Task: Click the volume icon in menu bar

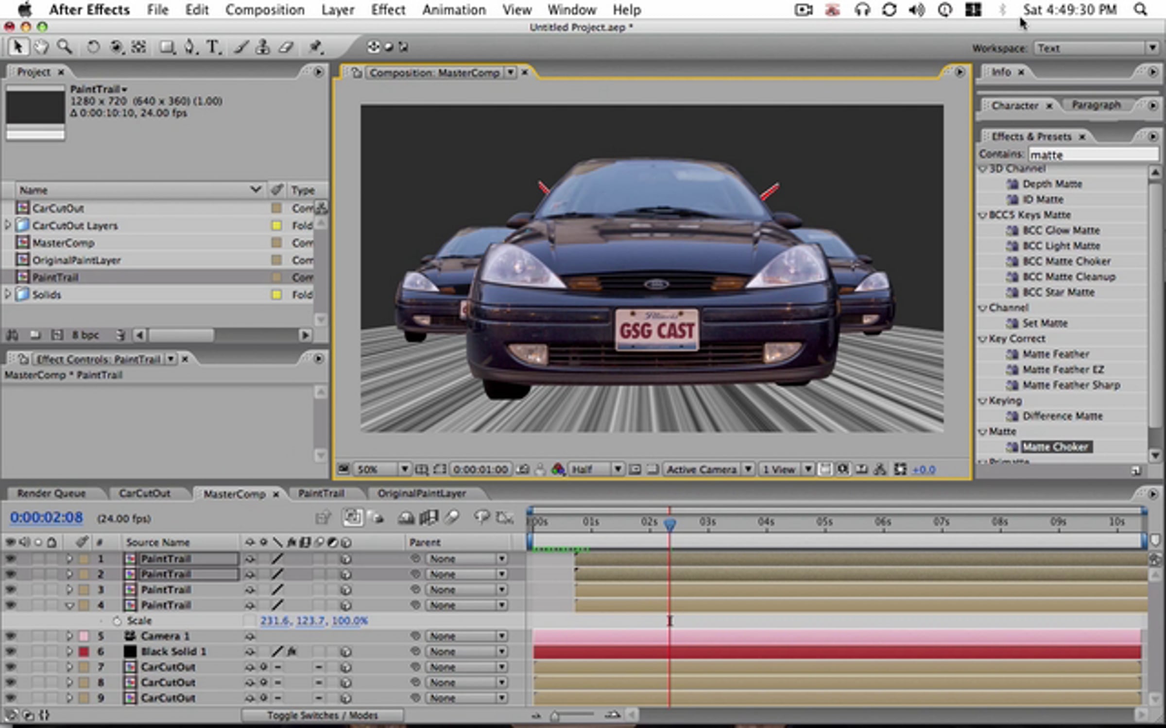Action: pyautogui.click(x=917, y=10)
